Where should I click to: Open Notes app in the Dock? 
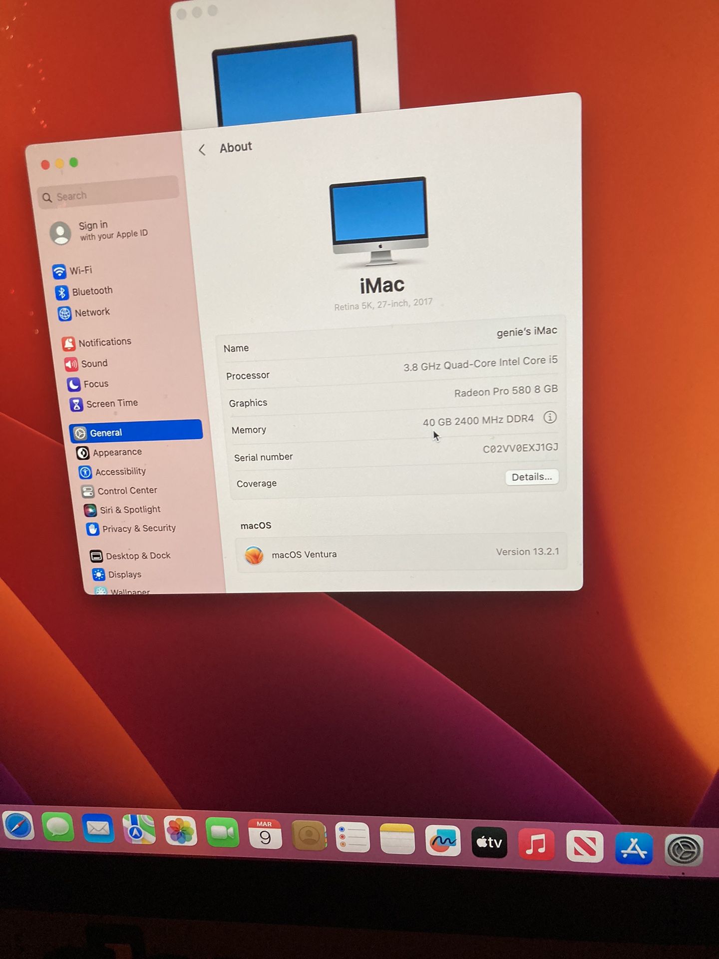[397, 840]
